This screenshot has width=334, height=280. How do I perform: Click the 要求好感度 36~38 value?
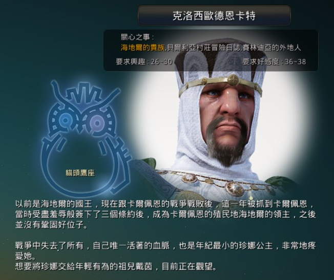tap(274, 62)
